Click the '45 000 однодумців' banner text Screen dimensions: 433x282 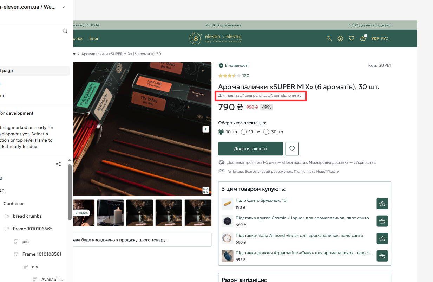(224, 25)
